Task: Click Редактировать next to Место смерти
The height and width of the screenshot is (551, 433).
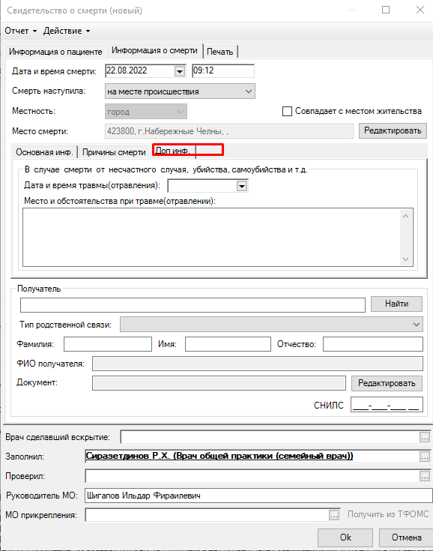Action: click(393, 130)
